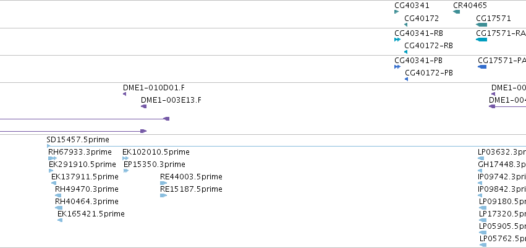This screenshot has width=526, height=248.
Task: Open the CG17571-RA transcript label
Action: point(501,33)
